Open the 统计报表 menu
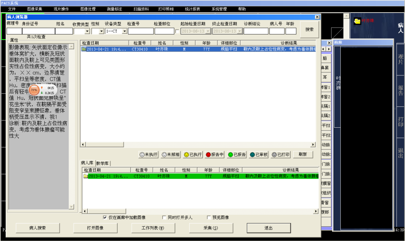 [x=192, y=9]
